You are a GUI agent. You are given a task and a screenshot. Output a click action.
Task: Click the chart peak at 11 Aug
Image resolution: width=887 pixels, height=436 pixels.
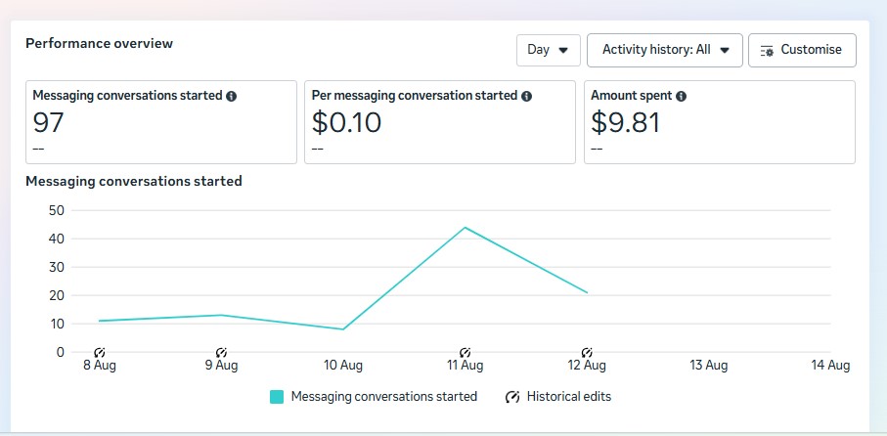click(466, 228)
